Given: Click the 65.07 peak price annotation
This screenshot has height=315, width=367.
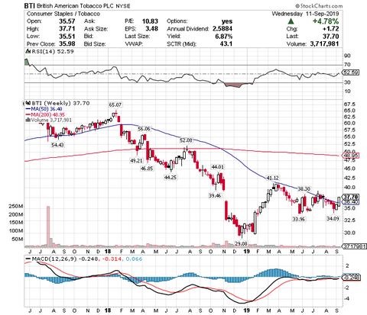Looking at the screenshot, I should [x=115, y=104].
